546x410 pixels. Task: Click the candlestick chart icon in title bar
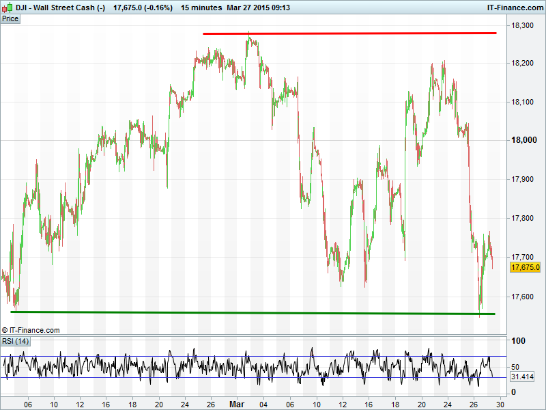click(x=7, y=8)
